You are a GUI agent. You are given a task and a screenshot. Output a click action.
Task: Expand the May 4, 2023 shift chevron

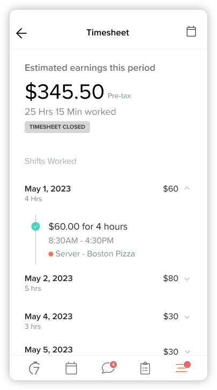point(187,317)
